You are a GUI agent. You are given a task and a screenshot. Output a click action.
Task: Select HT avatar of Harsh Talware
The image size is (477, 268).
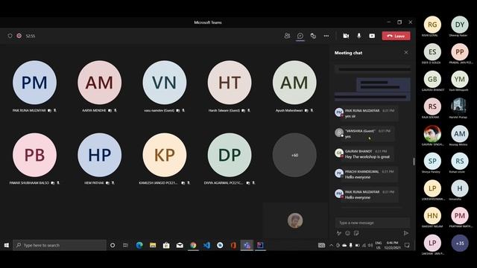(x=230, y=83)
